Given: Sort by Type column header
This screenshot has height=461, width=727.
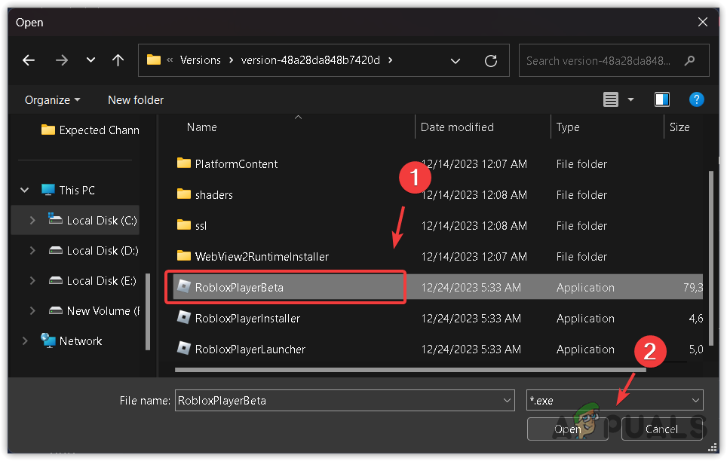Looking at the screenshot, I should (x=568, y=127).
